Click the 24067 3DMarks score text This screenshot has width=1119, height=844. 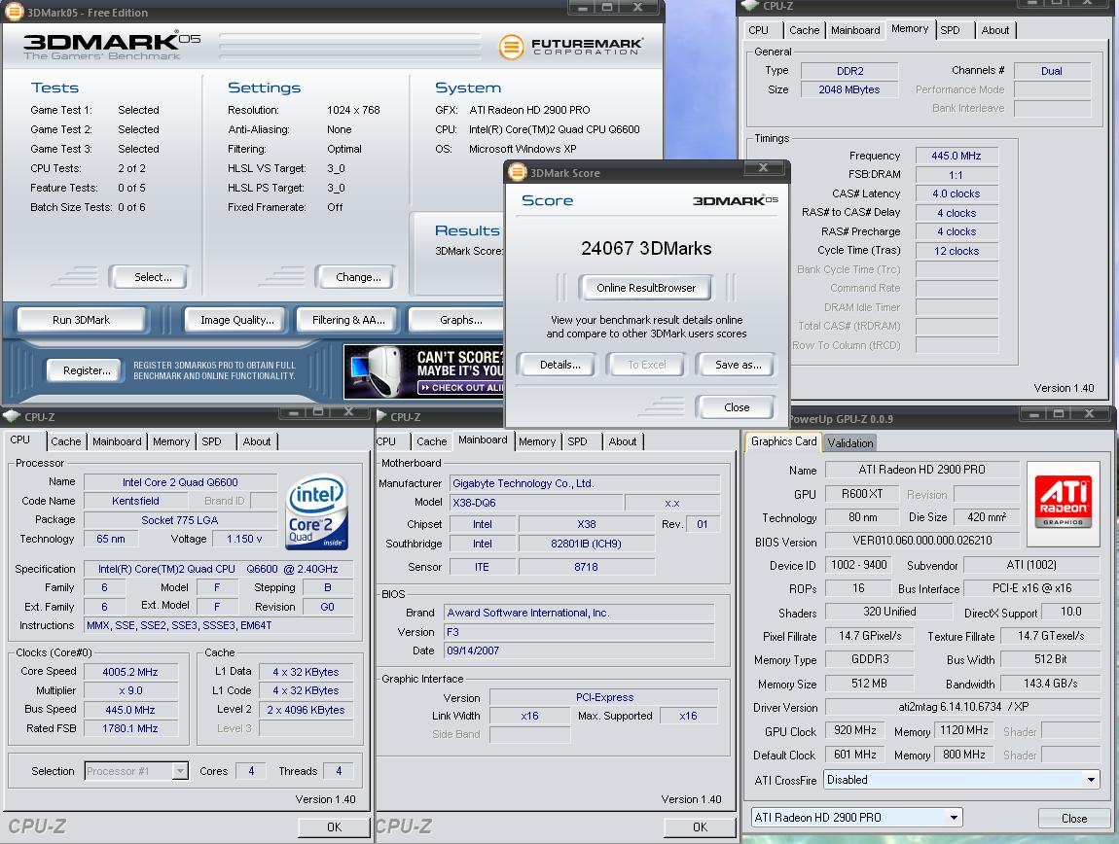646,248
